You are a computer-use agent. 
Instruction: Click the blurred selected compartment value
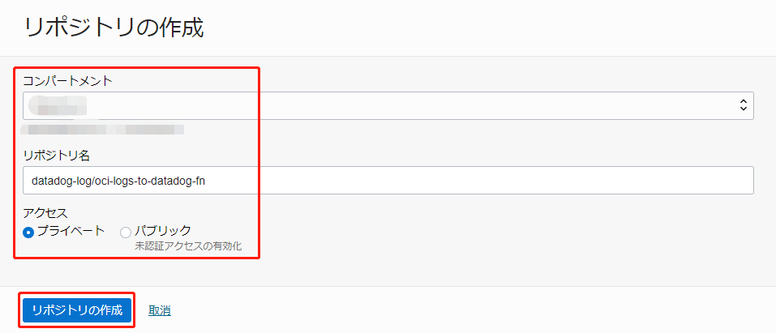point(57,105)
